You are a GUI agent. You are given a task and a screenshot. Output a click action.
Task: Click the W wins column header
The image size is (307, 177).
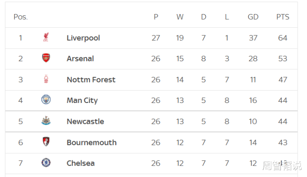[180, 17]
